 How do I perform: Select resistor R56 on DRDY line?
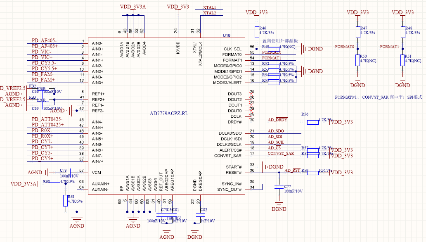click(x=313, y=122)
